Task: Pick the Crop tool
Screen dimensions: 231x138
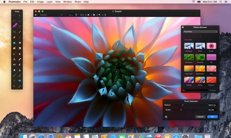Action: coord(14,32)
